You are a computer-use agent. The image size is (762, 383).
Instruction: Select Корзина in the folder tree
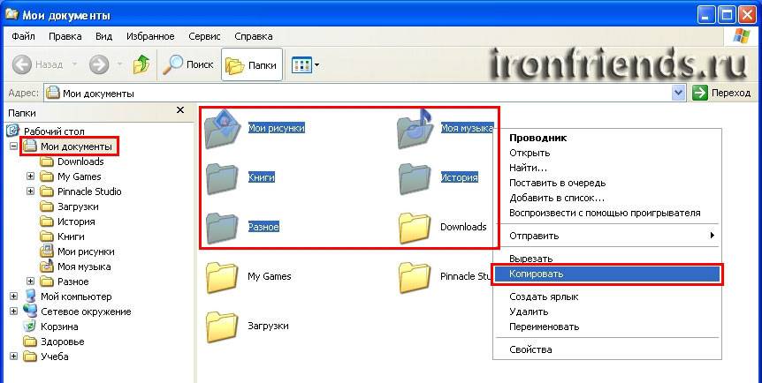(x=58, y=327)
